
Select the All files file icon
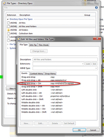click(x=9, y=23)
